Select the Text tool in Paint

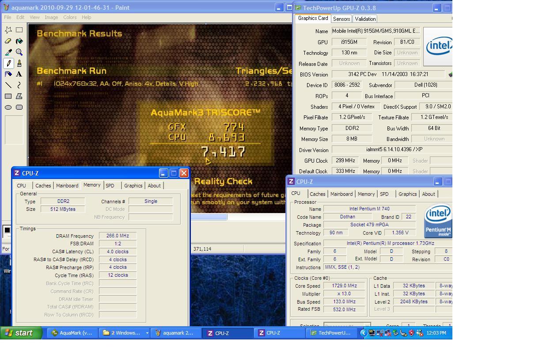pyautogui.click(x=19, y=74)
